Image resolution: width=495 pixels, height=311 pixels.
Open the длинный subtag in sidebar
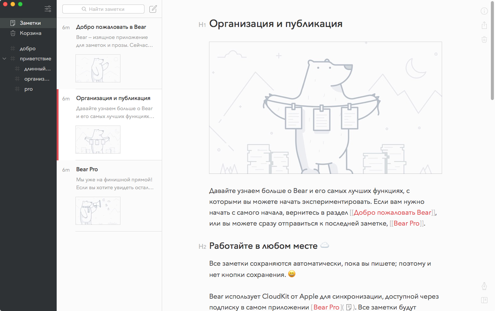pyautogui.click(x=37, y=69)
